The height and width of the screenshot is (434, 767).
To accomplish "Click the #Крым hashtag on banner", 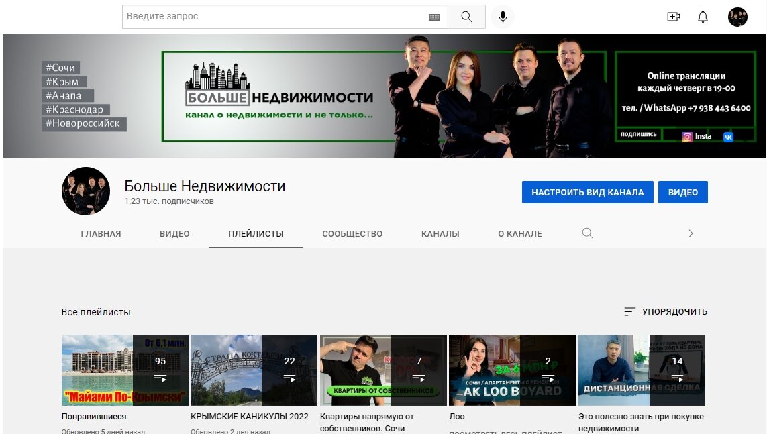I will pos(64,82).
